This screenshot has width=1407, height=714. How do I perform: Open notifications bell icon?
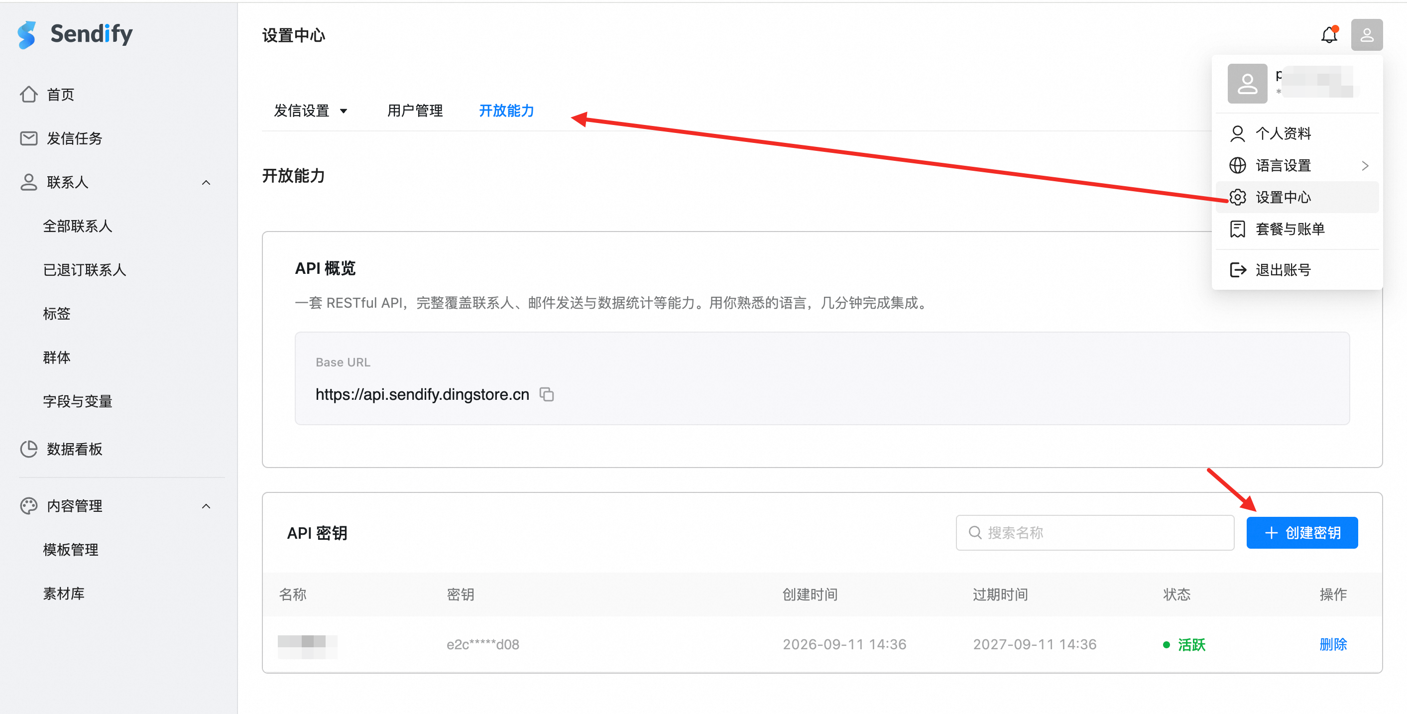point(1329,35)
